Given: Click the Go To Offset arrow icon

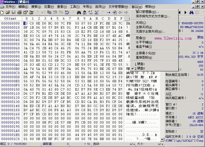Looking at the screenshot, I should pyautogui.click(x=108, y=13).
